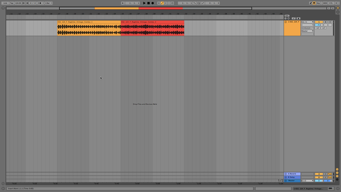Toggle Follow playback button
This screenshot has height=192, width=341.
(123, 3)
